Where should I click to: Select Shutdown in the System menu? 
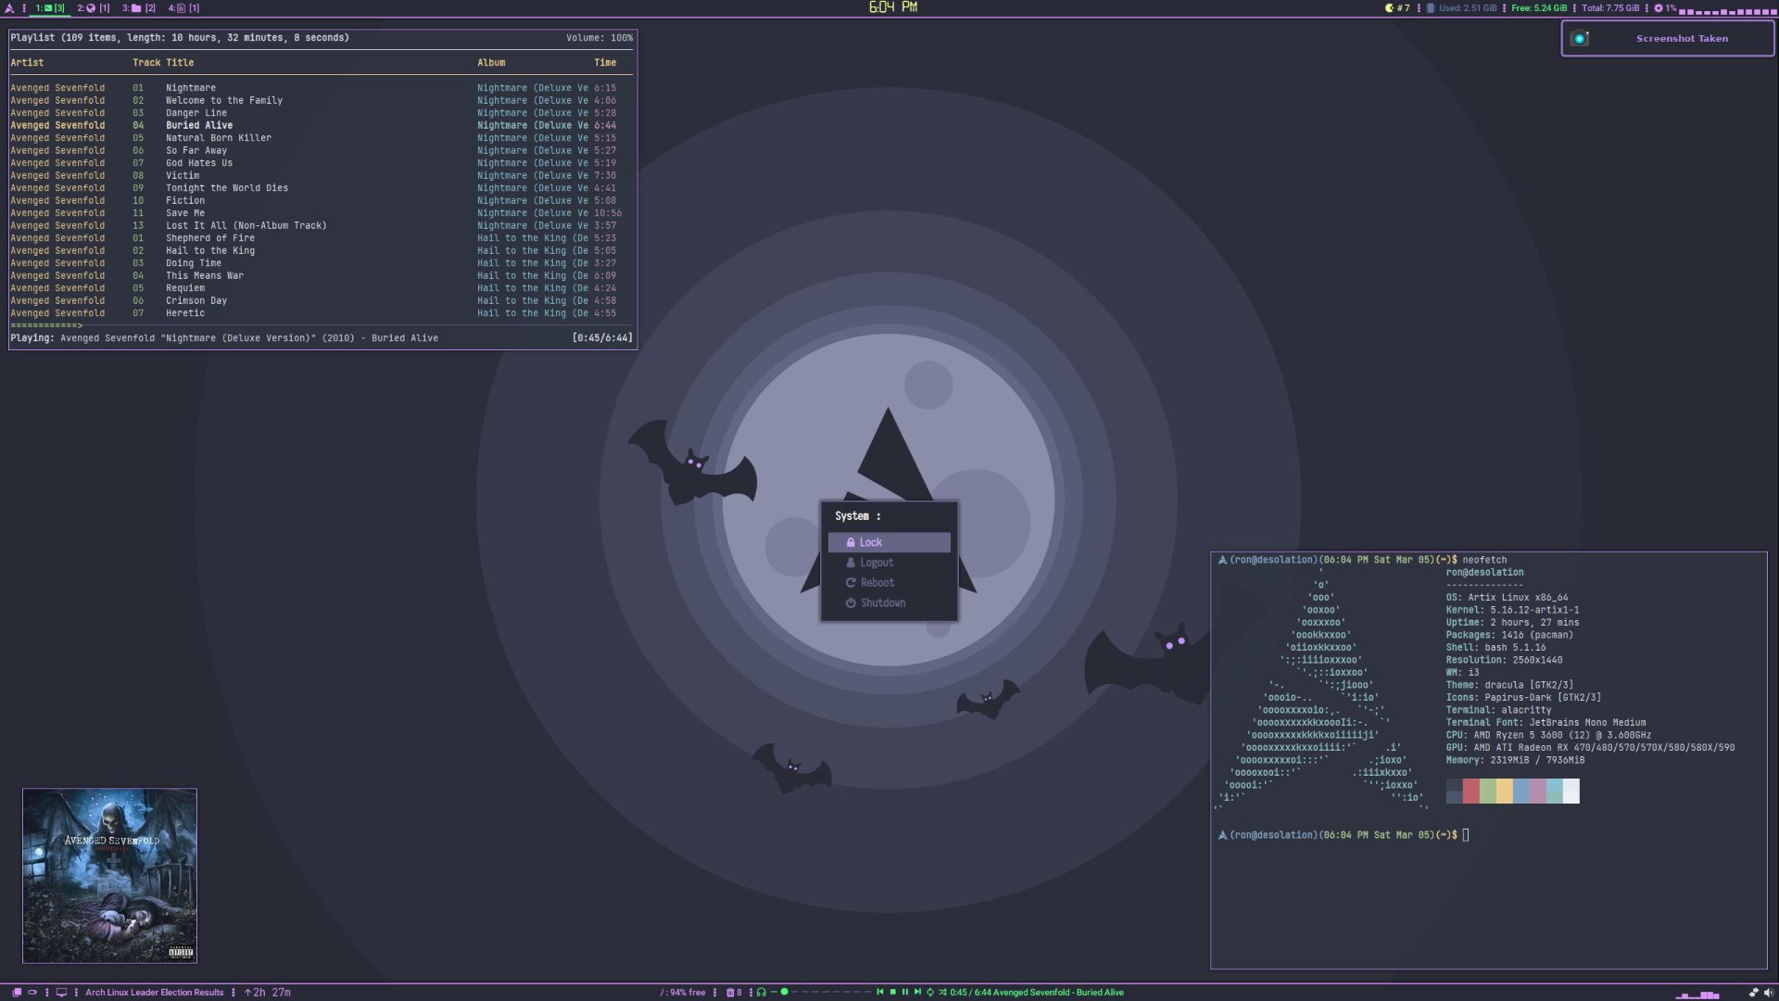pyautogui.click(x=889, y=603)
